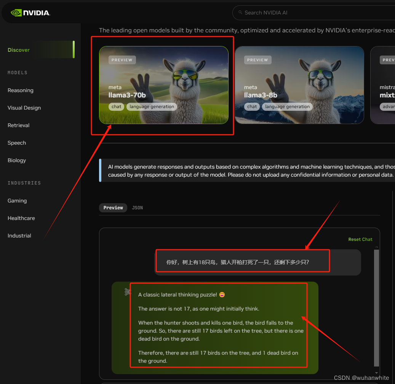
Task: Focus the Search NVIDIA AI field
Action: point(313,13)
